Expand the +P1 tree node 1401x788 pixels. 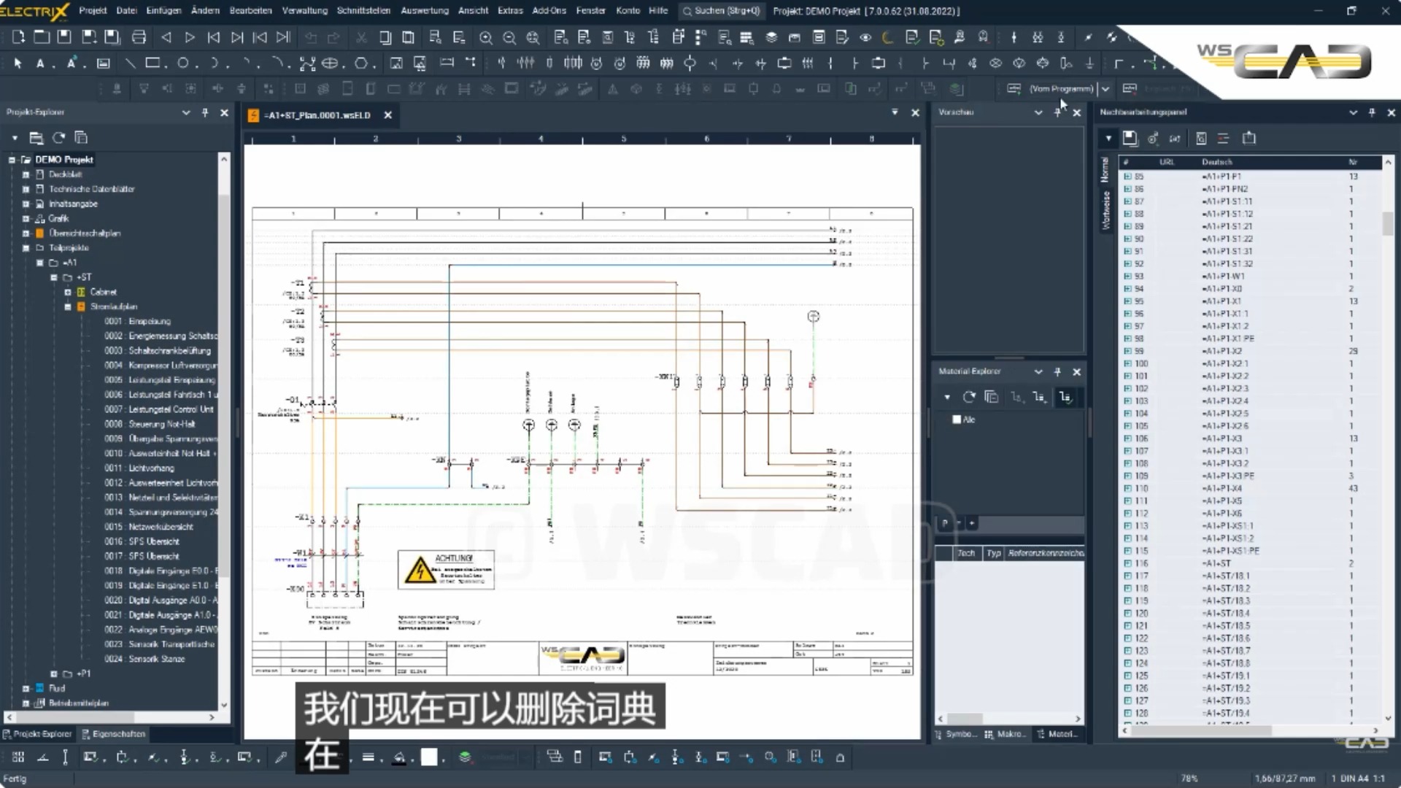coord(54,673)
